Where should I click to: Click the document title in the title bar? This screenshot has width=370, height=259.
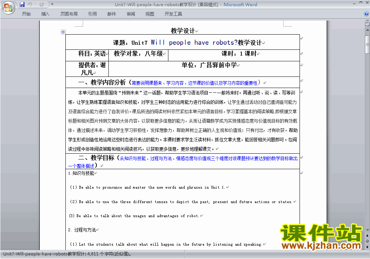(186, 4)
